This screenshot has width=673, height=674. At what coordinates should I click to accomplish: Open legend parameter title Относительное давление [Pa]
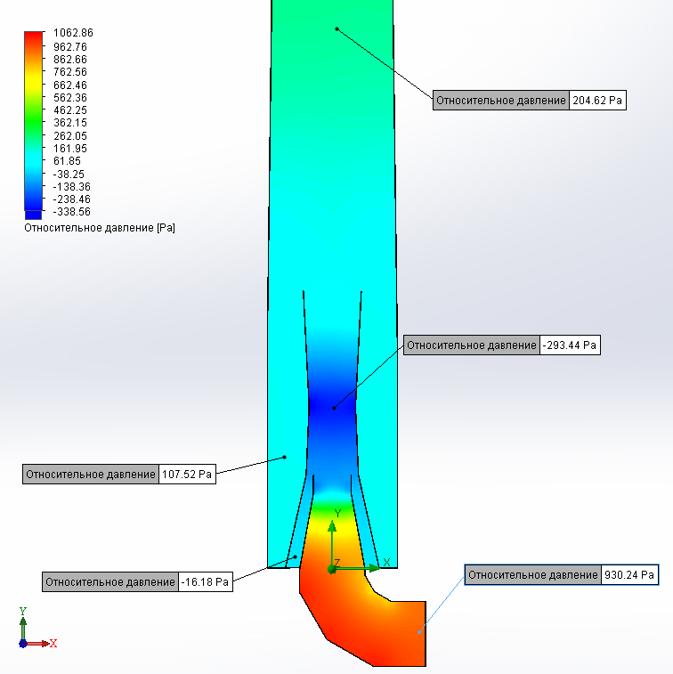click(100, 229)
